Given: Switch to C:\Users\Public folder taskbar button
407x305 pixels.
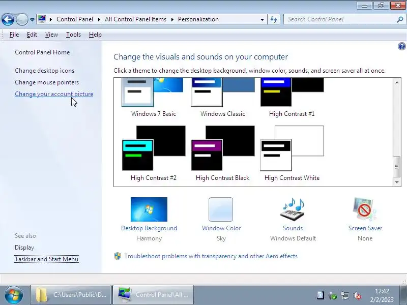Looking at the screenshot, I should (x=71, y=295).
